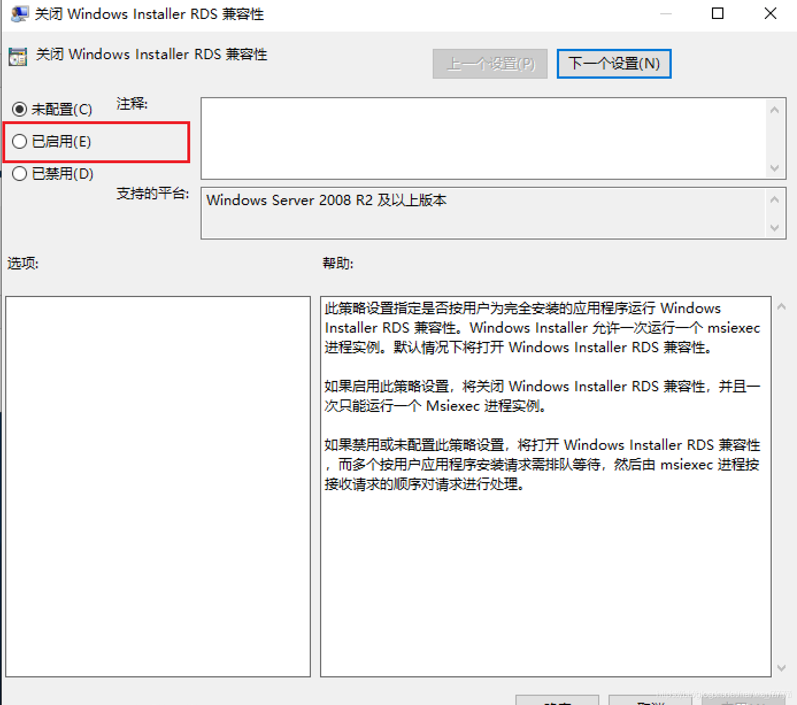Image resolution: width=797 pixels, height=705 pixels.
Task: Click the policy setting icon beside the heading
Action: click(18, 56)
